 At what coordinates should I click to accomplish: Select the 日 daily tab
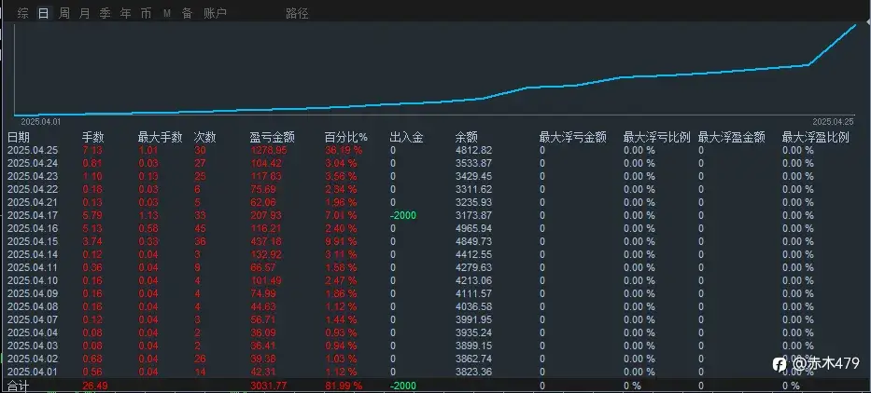point(43,13)
